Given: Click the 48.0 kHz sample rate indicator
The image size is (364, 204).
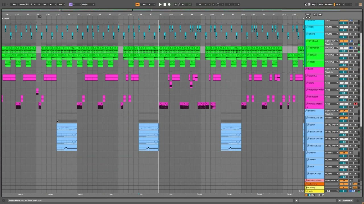Looking at the screenshot, I should tap(329, 4).
